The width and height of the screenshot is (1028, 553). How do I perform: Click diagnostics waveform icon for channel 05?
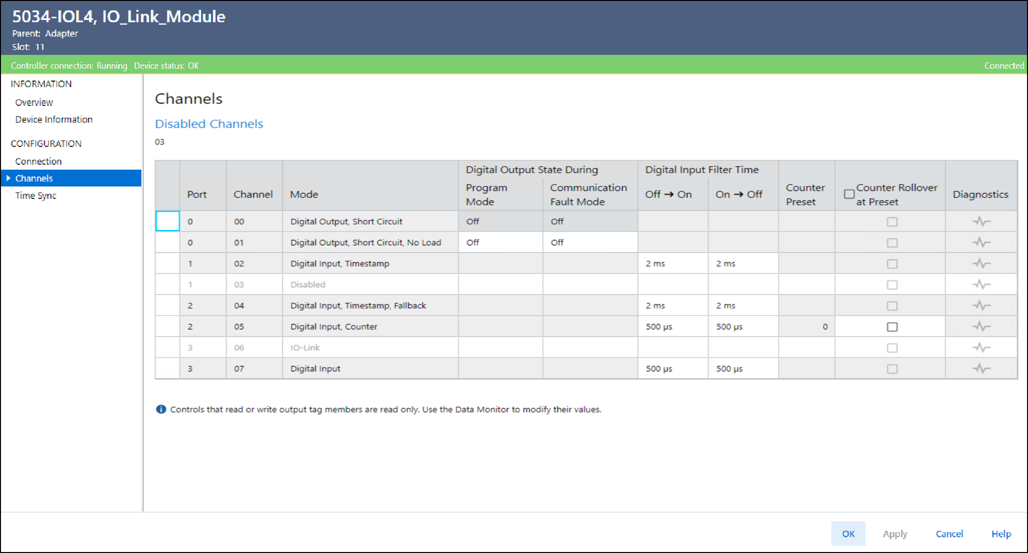(x=981, y=327)
